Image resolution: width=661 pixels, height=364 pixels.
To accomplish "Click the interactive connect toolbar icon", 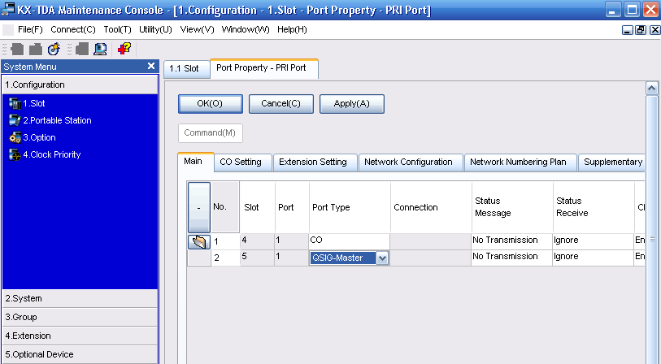I will [54, 50].
